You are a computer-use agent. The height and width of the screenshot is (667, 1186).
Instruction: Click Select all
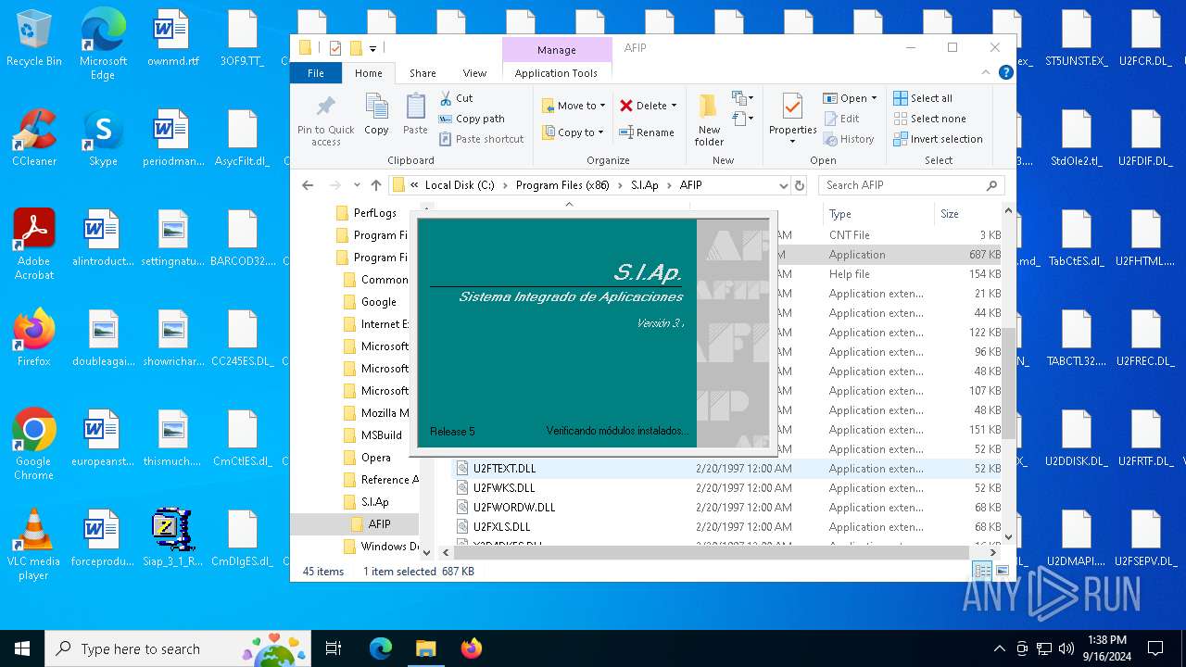[x=923, y=98]
